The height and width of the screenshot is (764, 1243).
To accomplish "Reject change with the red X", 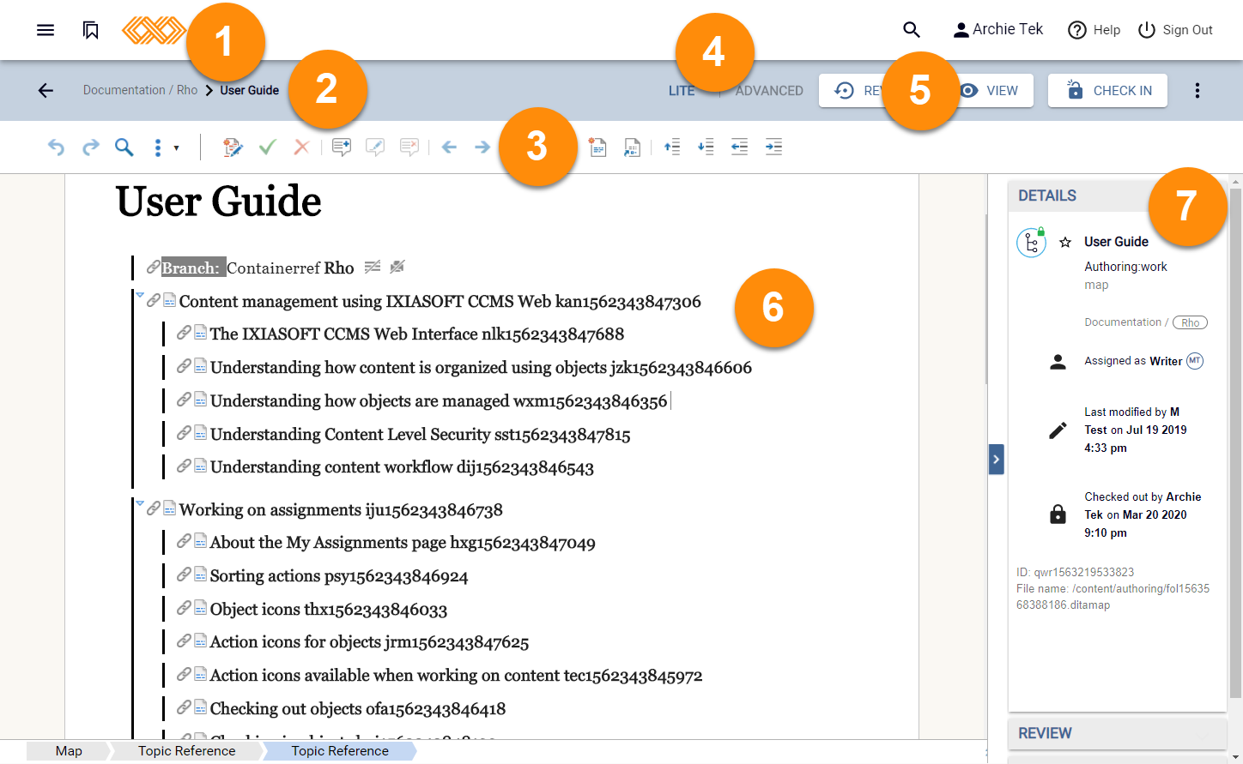I will click(301, 147).
